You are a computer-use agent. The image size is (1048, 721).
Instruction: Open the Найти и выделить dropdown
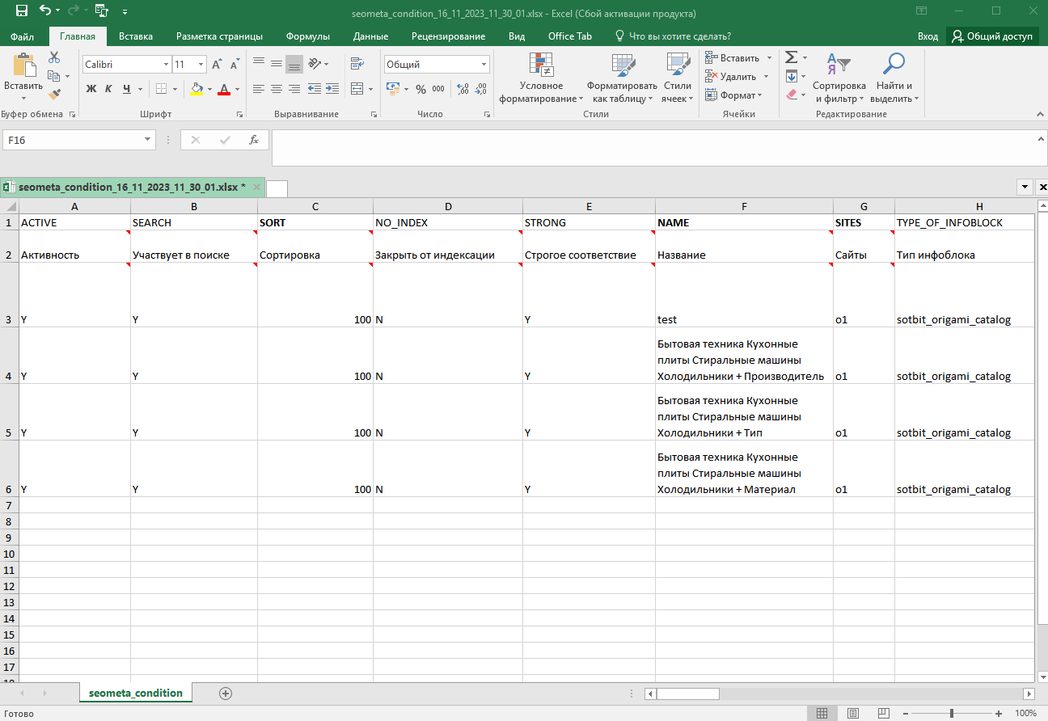[894, 78]
